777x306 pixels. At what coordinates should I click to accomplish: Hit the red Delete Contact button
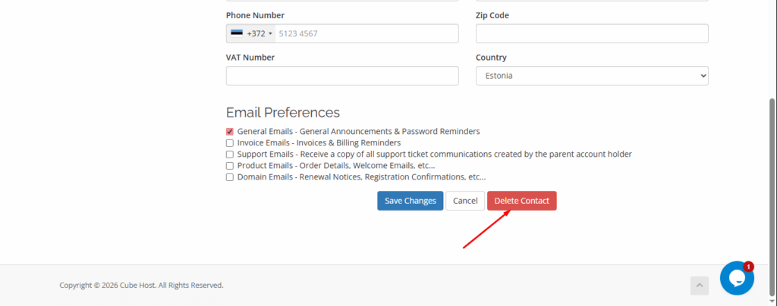(x=522, y=201)
